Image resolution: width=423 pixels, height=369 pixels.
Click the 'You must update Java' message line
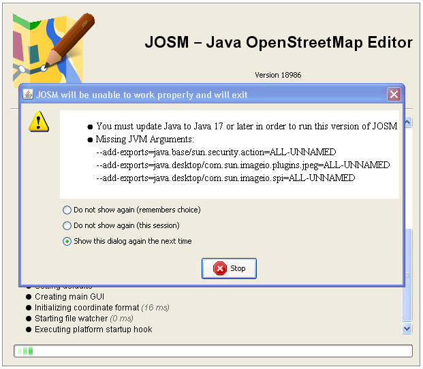[246, 126]
